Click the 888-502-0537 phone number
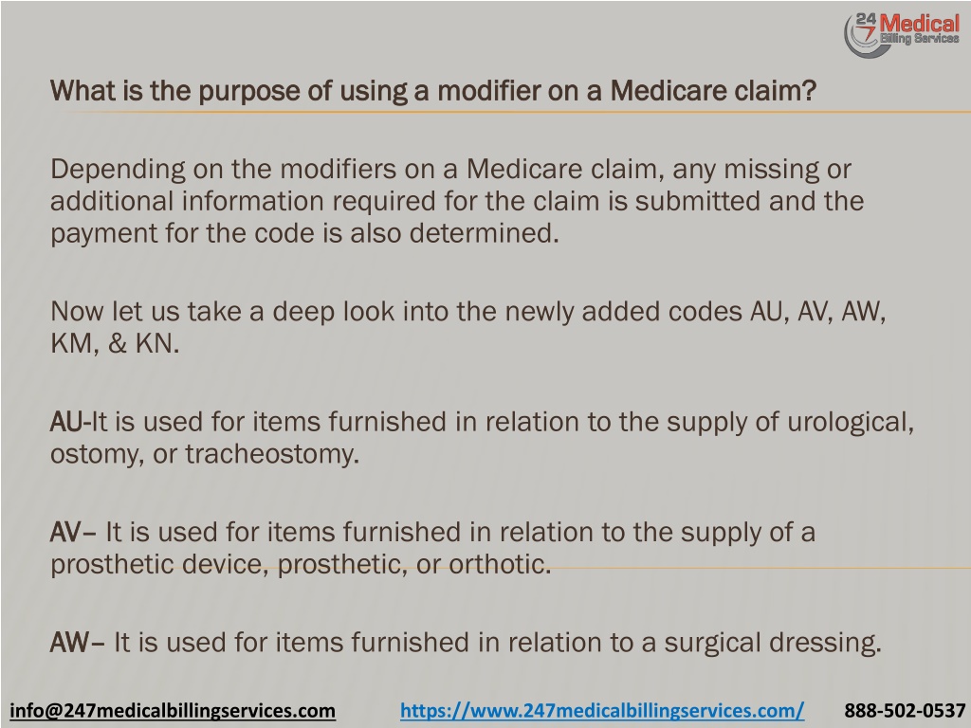 coord(905,710)
